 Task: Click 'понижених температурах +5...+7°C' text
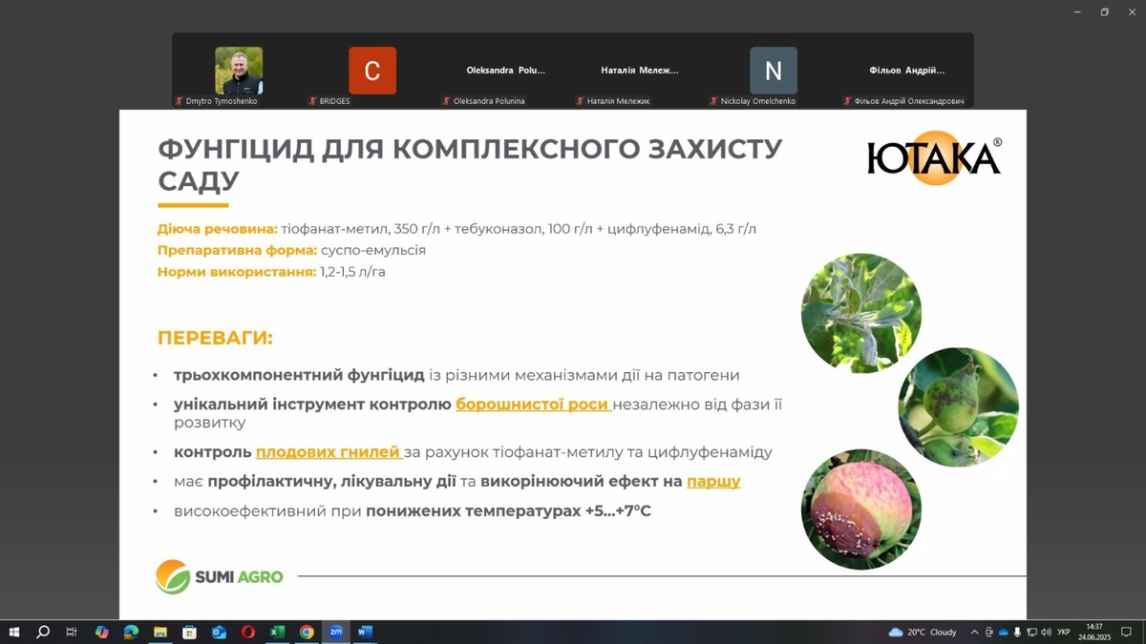(x=509, y=511)
